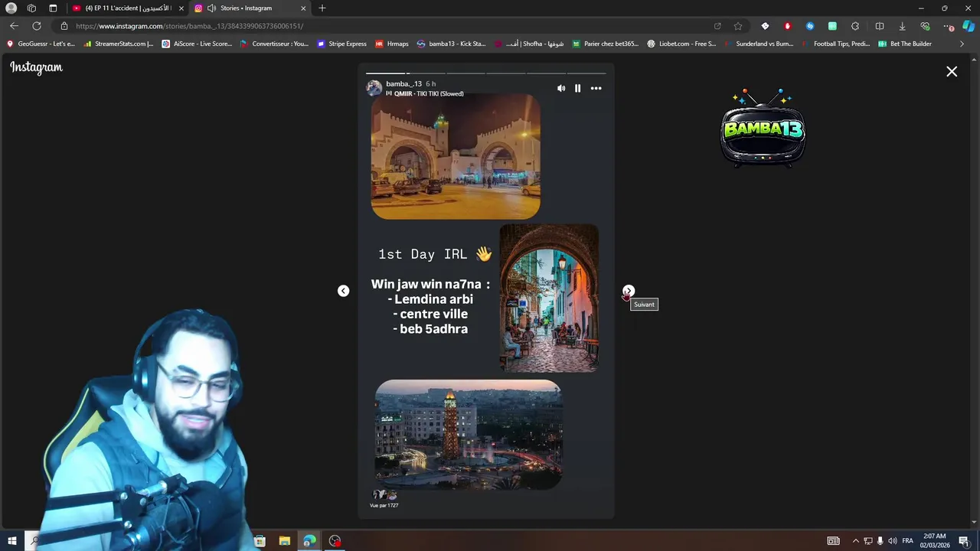Screen dimensions: 980x551
Task: Open the browser workspaces icon
Action: click(x=31, y=8)
